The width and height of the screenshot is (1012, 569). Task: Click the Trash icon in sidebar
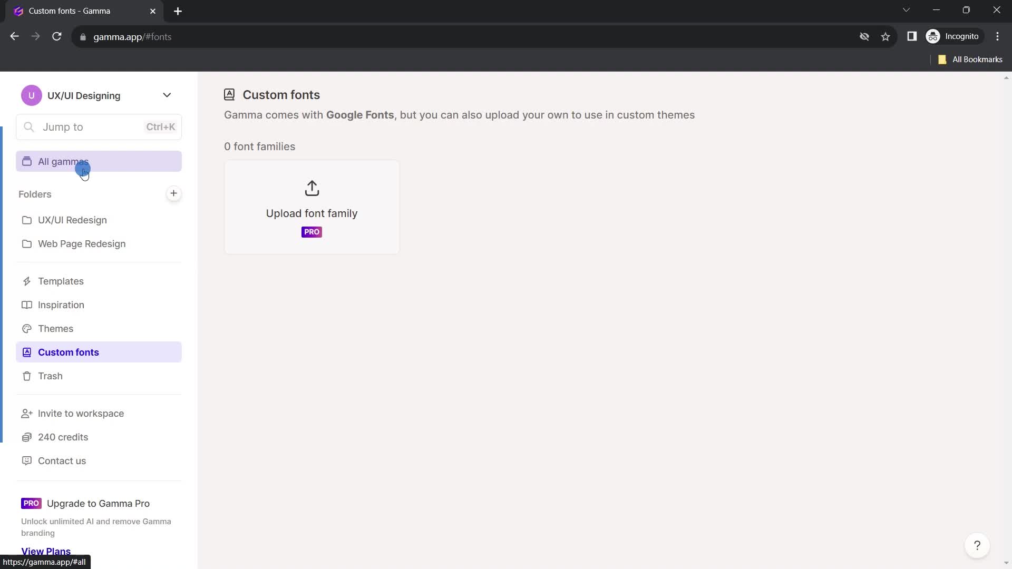click(26, 376)
